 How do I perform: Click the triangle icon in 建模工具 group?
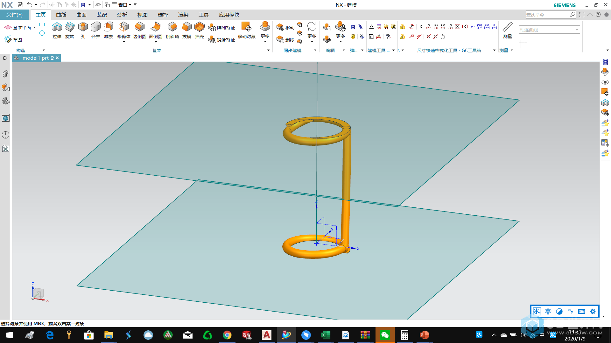click(371, 27)
